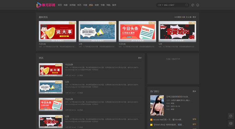Click rank 3 badge for How's this item
This screenshot has height=129, width=235.
[x=152, y=125]
